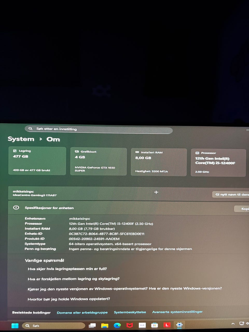Open Task View from the taskbar
The width and height of the screenshot is (249, 332).
[92, 326]
